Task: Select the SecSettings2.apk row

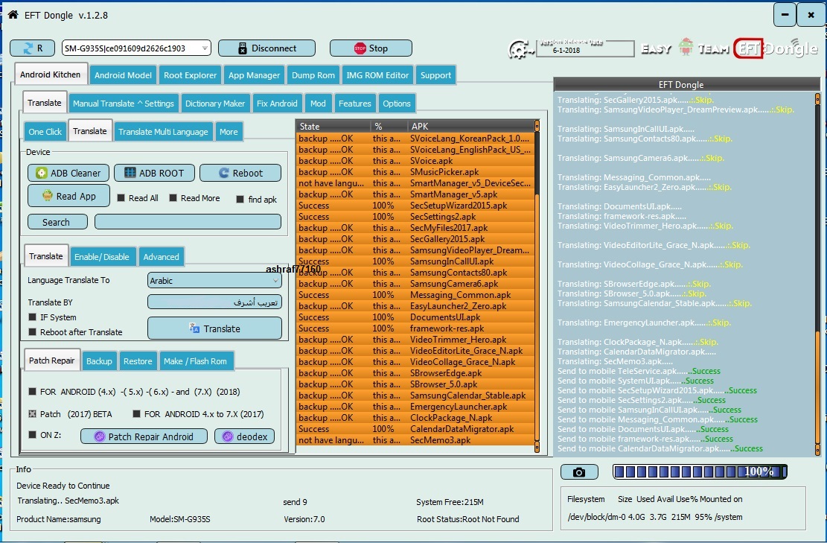Action: coord(415,216)
